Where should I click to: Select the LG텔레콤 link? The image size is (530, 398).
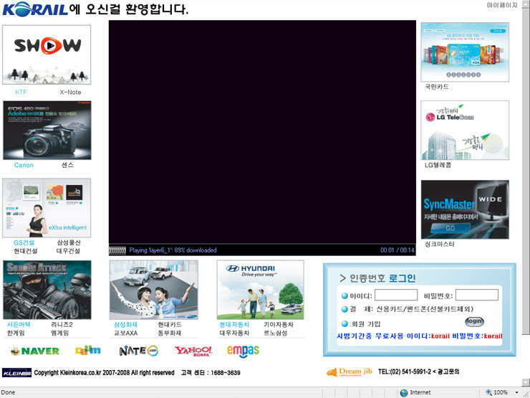pyautogui.click(x=438, y=165)
